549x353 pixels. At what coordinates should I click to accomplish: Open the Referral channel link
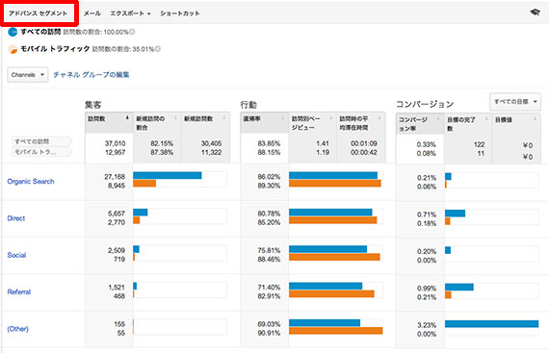[x=19, y=291]
